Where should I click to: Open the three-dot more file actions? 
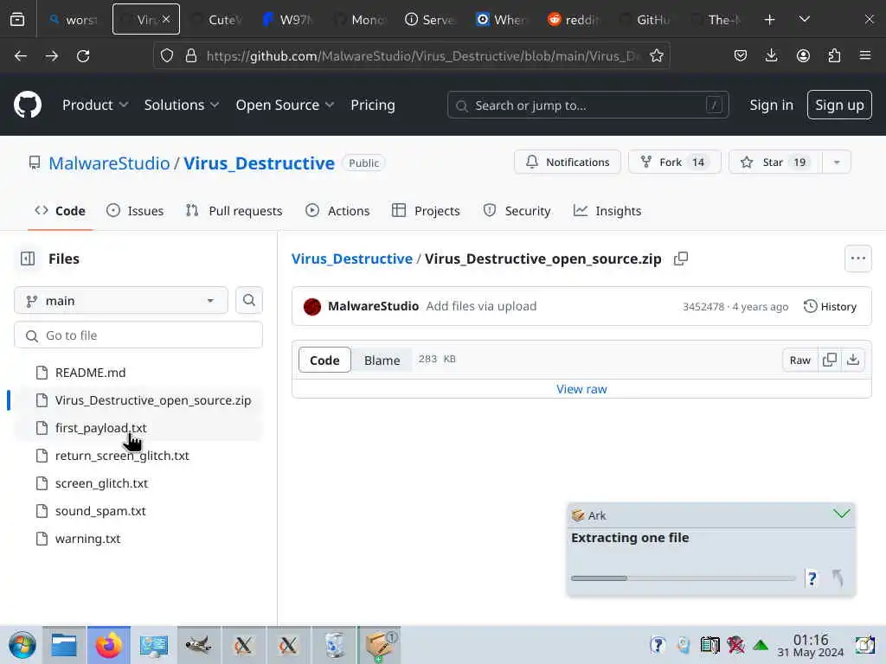click(857, 259)
